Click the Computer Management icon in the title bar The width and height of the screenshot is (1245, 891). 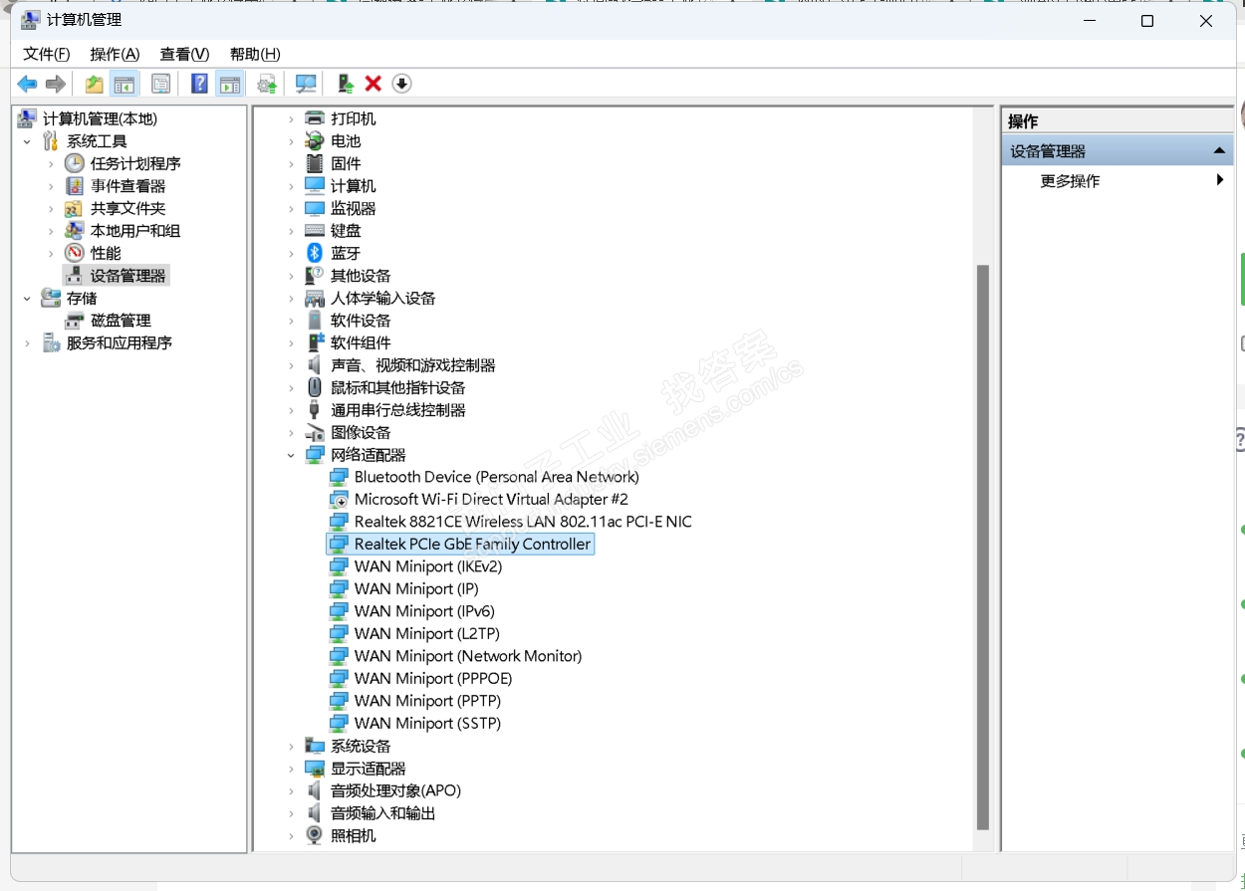point(31,20)
